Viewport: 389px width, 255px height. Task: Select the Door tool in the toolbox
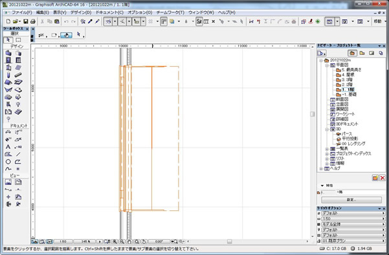pos(8,60)
